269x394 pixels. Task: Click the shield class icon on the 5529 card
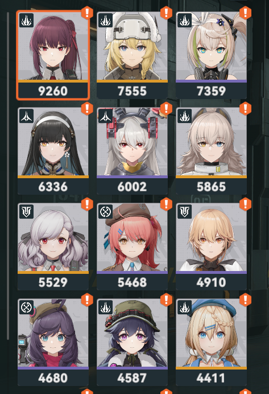(x=26, y=211)
